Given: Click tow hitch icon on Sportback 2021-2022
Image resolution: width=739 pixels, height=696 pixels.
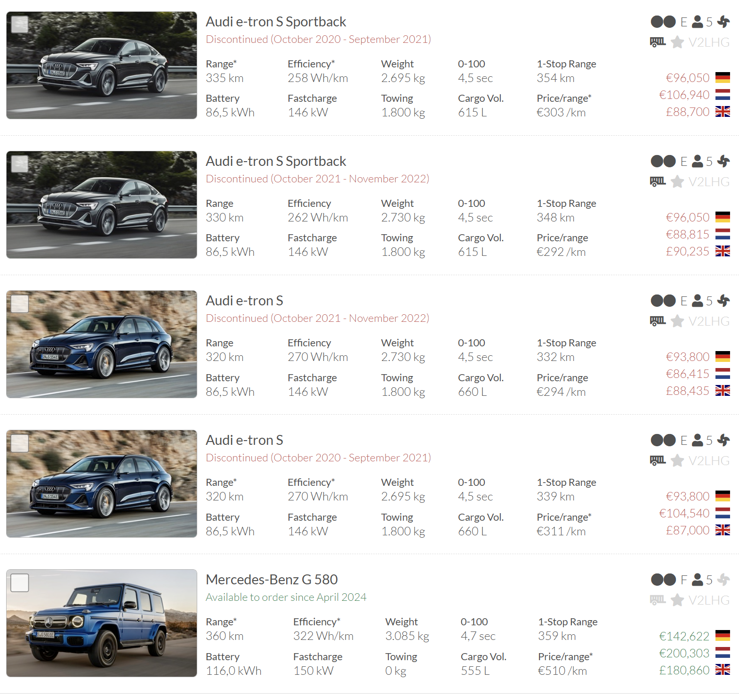Looking at the screenshot, I should [x=658, y=182].
